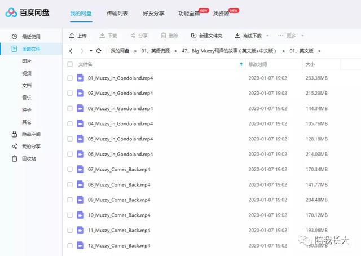This screenshot has width=361, height=256.
Task: Tick the checkbox for 09_Muzzy_Comes_Back.mp4
Action: (x=70, y=200)
